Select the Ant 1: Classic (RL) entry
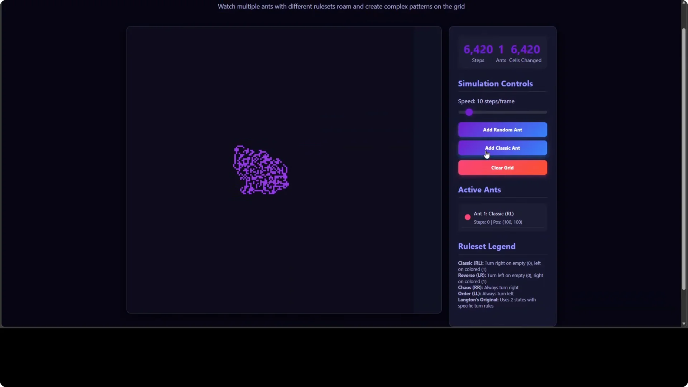This screenshot has width=688, height=387. click(x=502, y=218)
